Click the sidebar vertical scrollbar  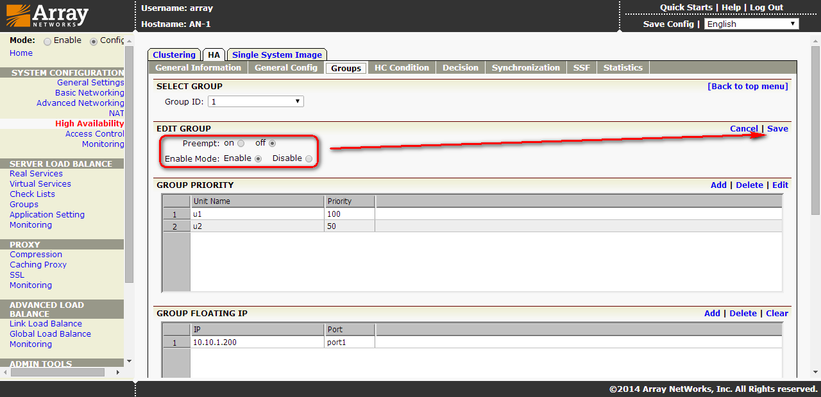(x=129, y=165)
